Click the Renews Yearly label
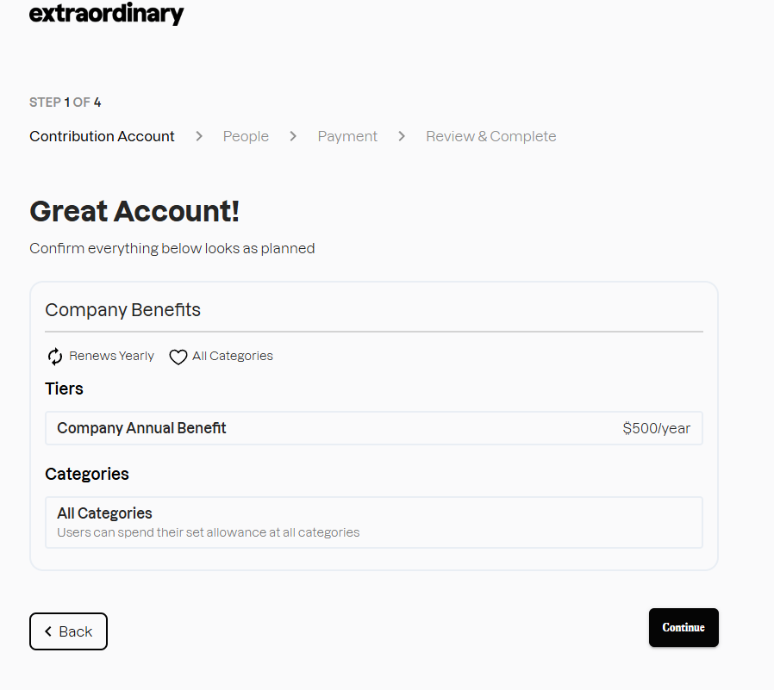 click(x=112, y=356)
